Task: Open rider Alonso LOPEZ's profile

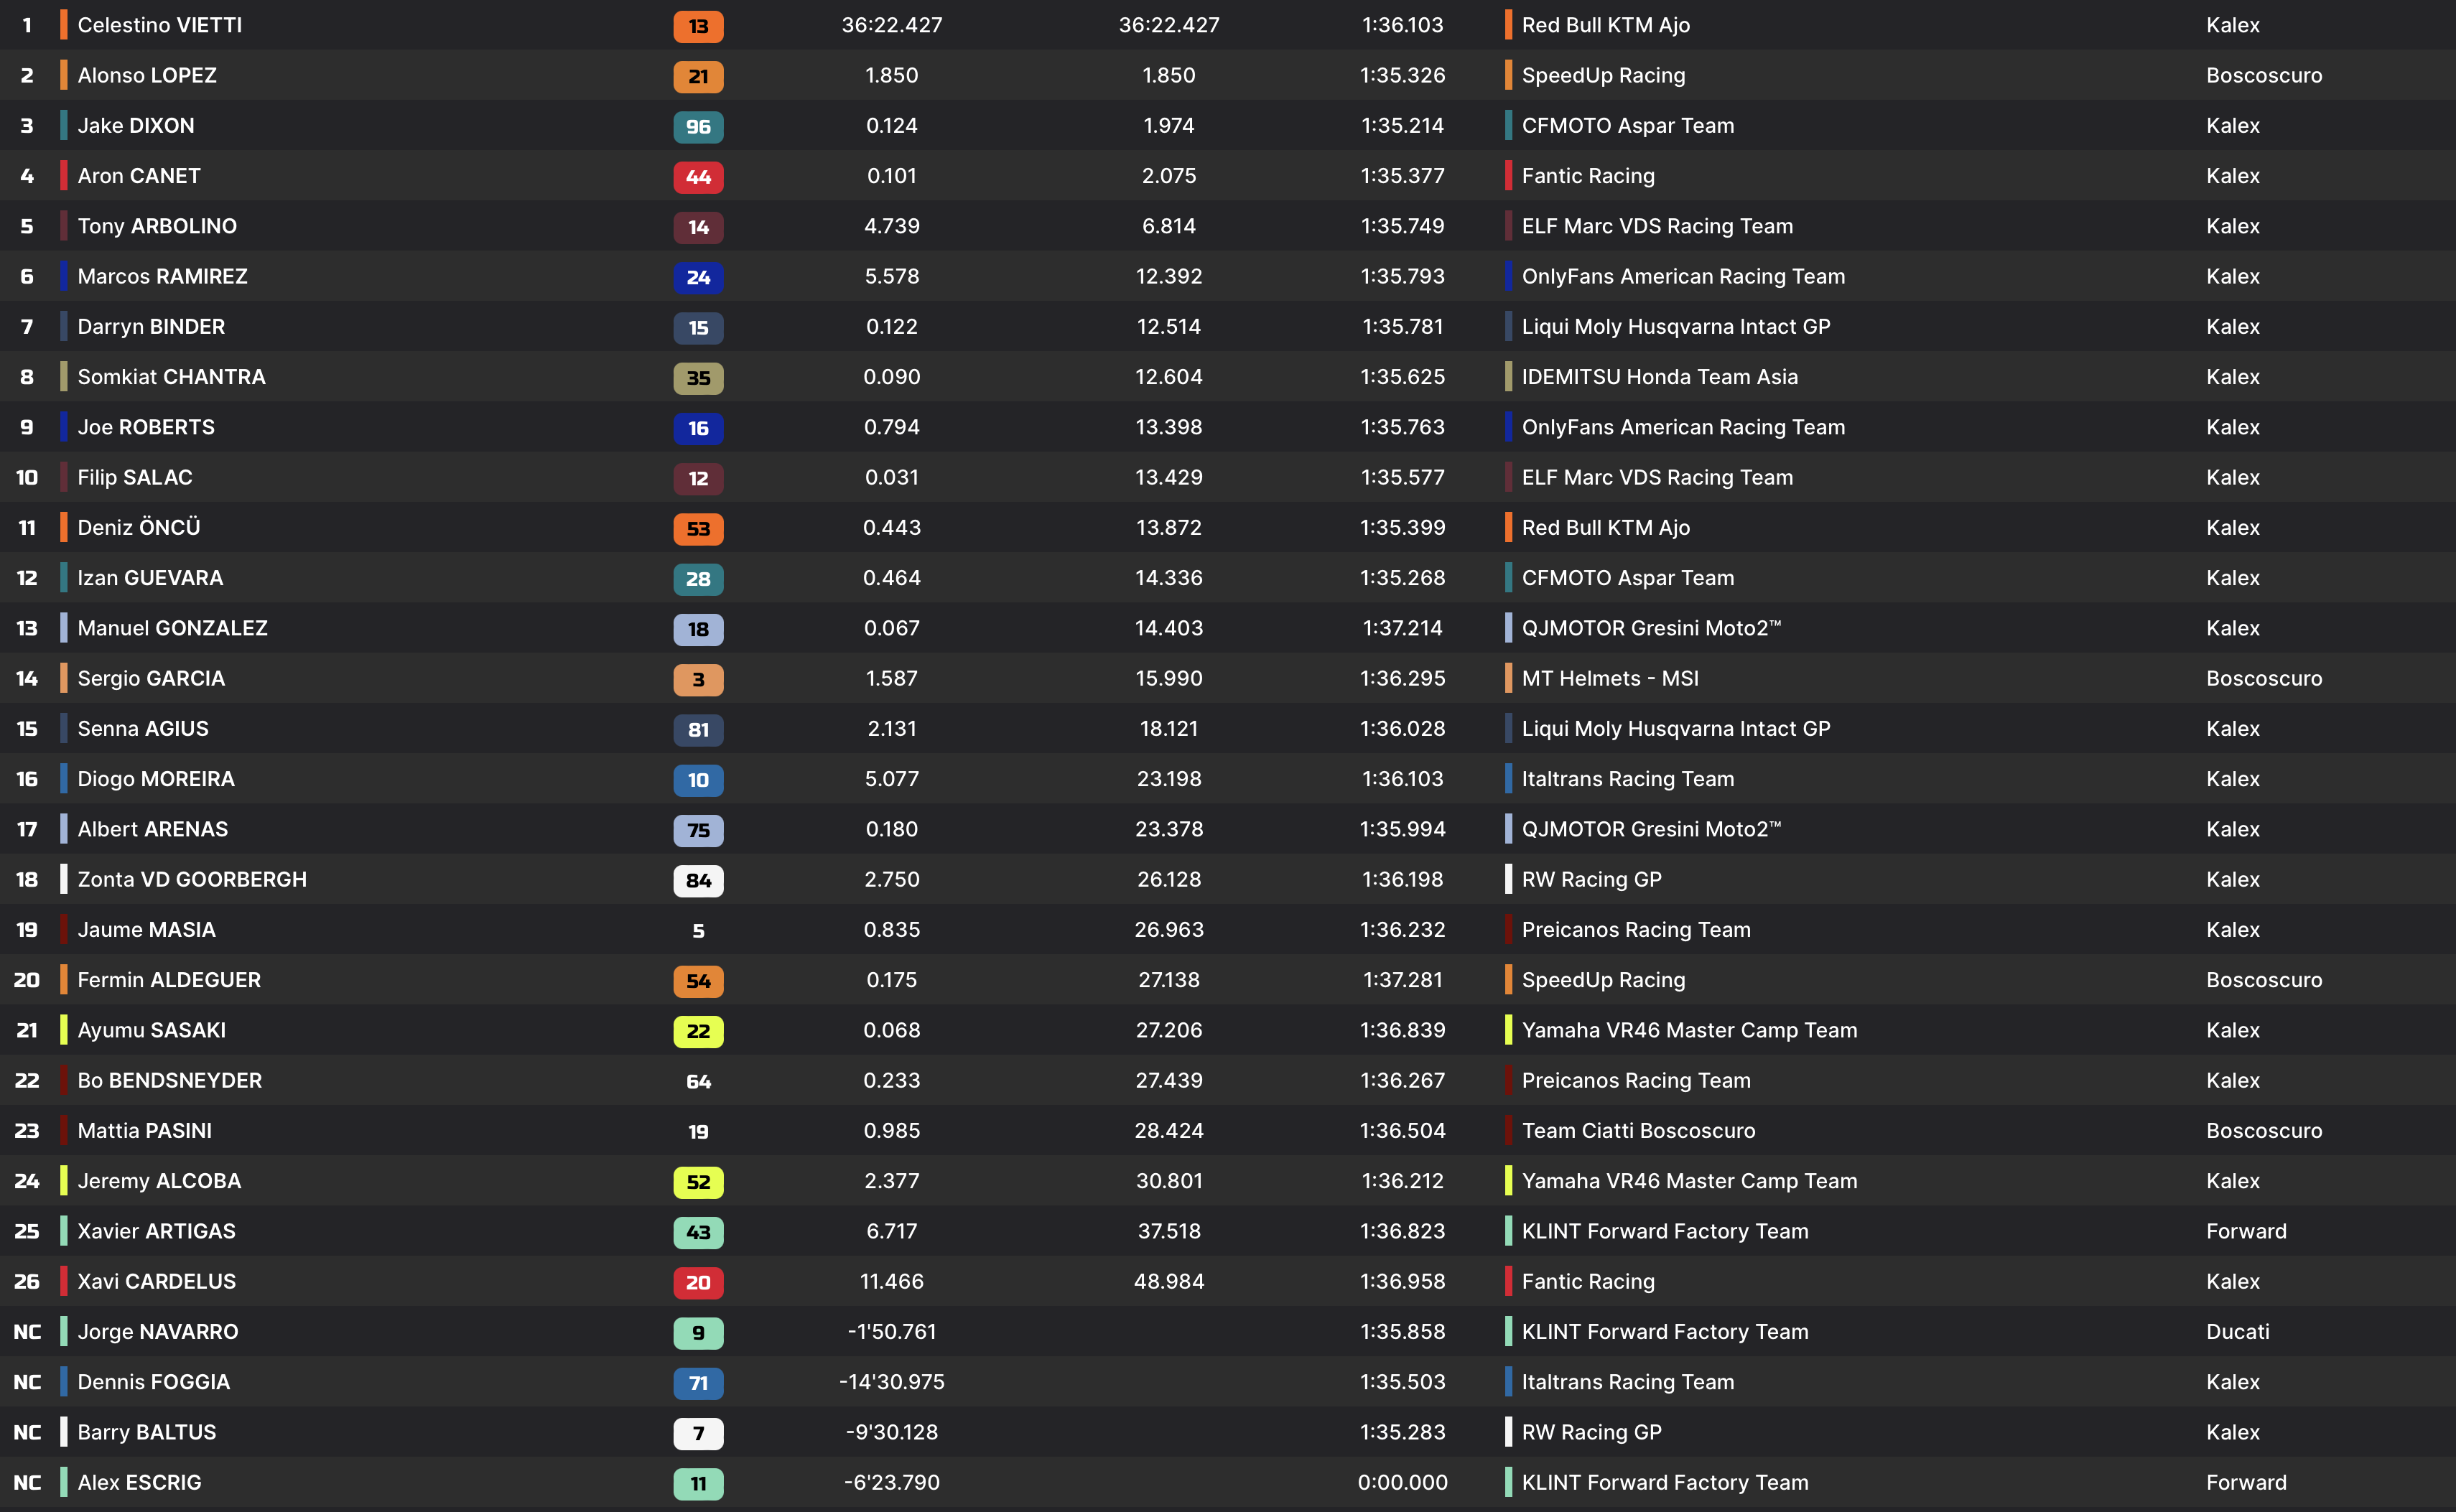Action: tap(147, 75)
